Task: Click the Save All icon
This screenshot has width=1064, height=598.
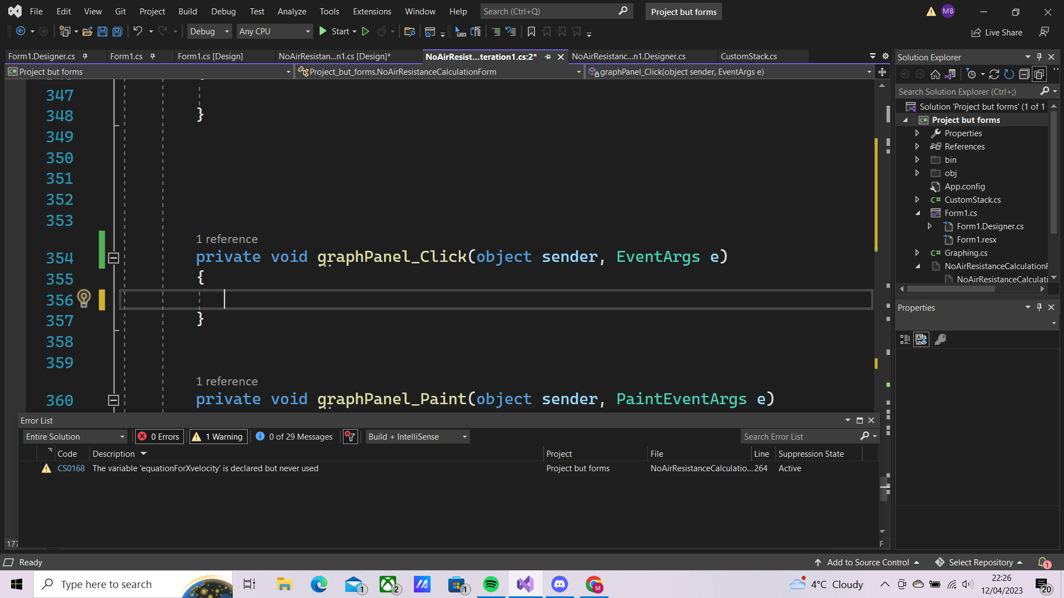Action: click(x=117, y=32)
